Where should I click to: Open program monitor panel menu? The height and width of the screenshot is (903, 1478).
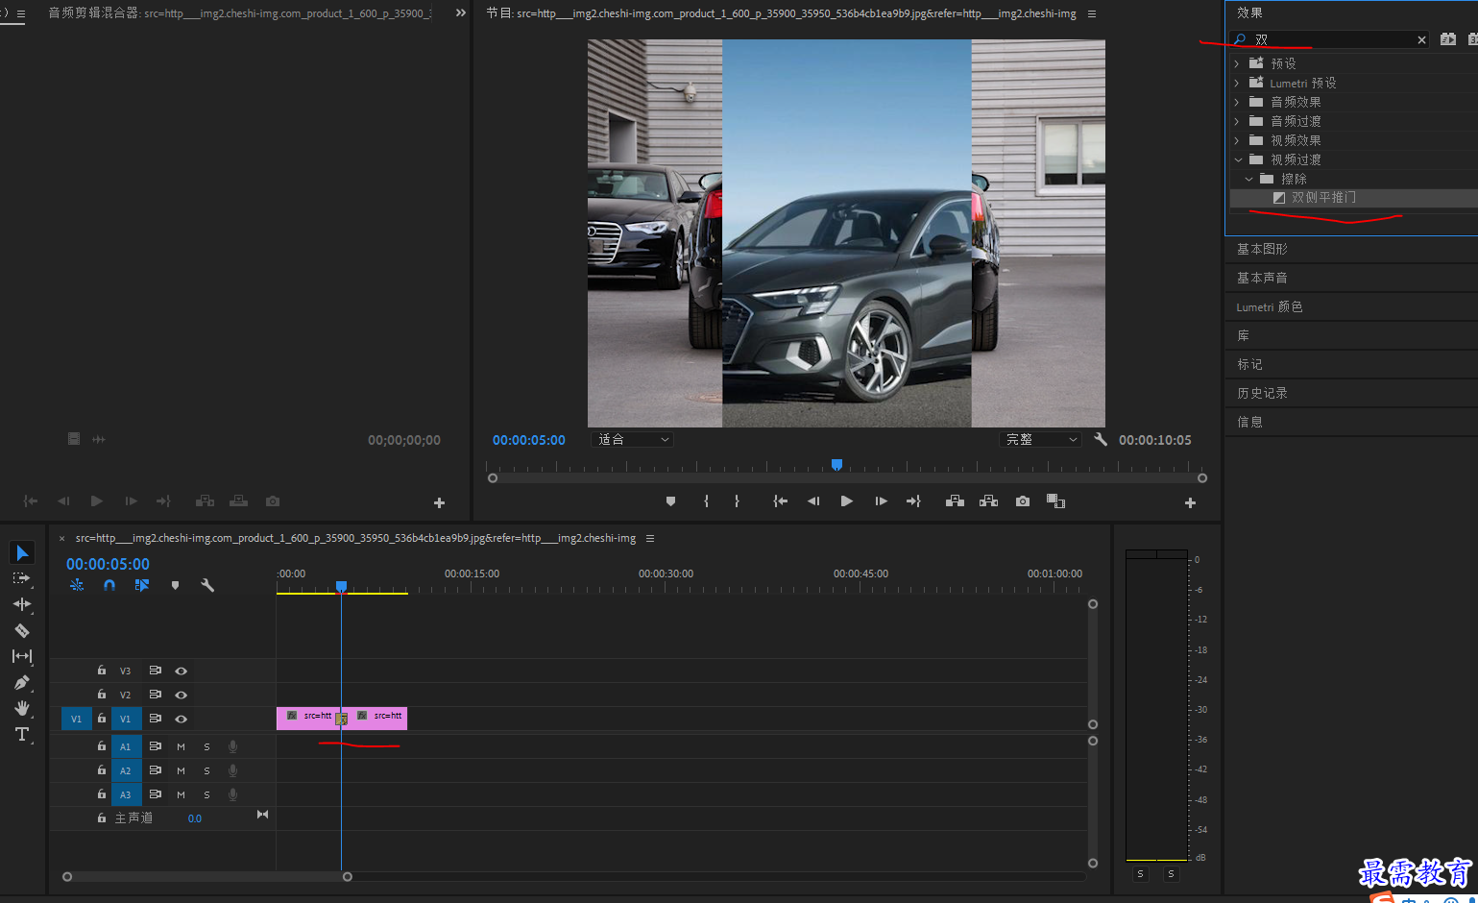1092,13
